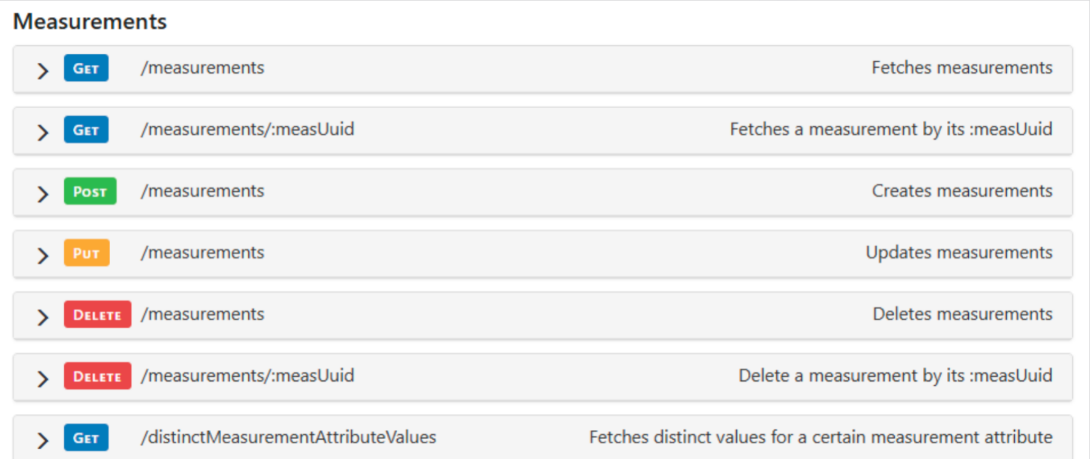The height and width of the screenshot is (459, 1090).
Task: Expand the distinctMeasurementAttributeValues chevron
Action: (x=42, y=441)
